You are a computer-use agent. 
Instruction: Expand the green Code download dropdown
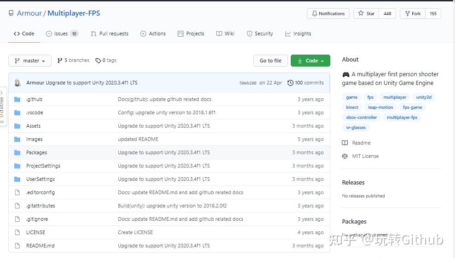(311, 61)
